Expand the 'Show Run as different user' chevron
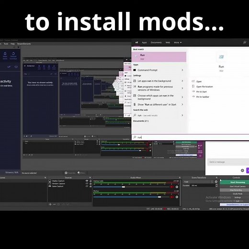249x249 pixels. point(182,104)
